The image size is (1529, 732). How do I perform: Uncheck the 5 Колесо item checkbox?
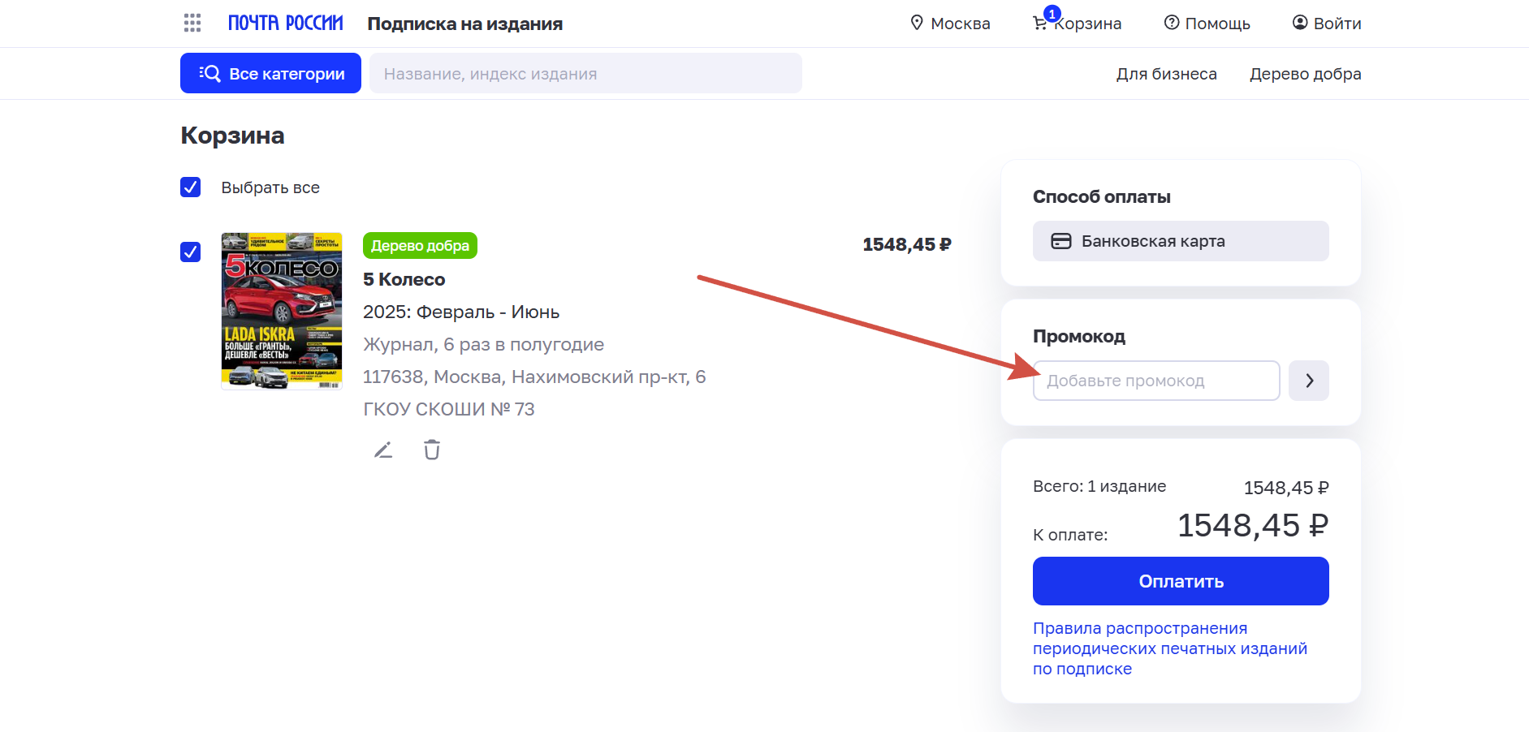(191, 252)
